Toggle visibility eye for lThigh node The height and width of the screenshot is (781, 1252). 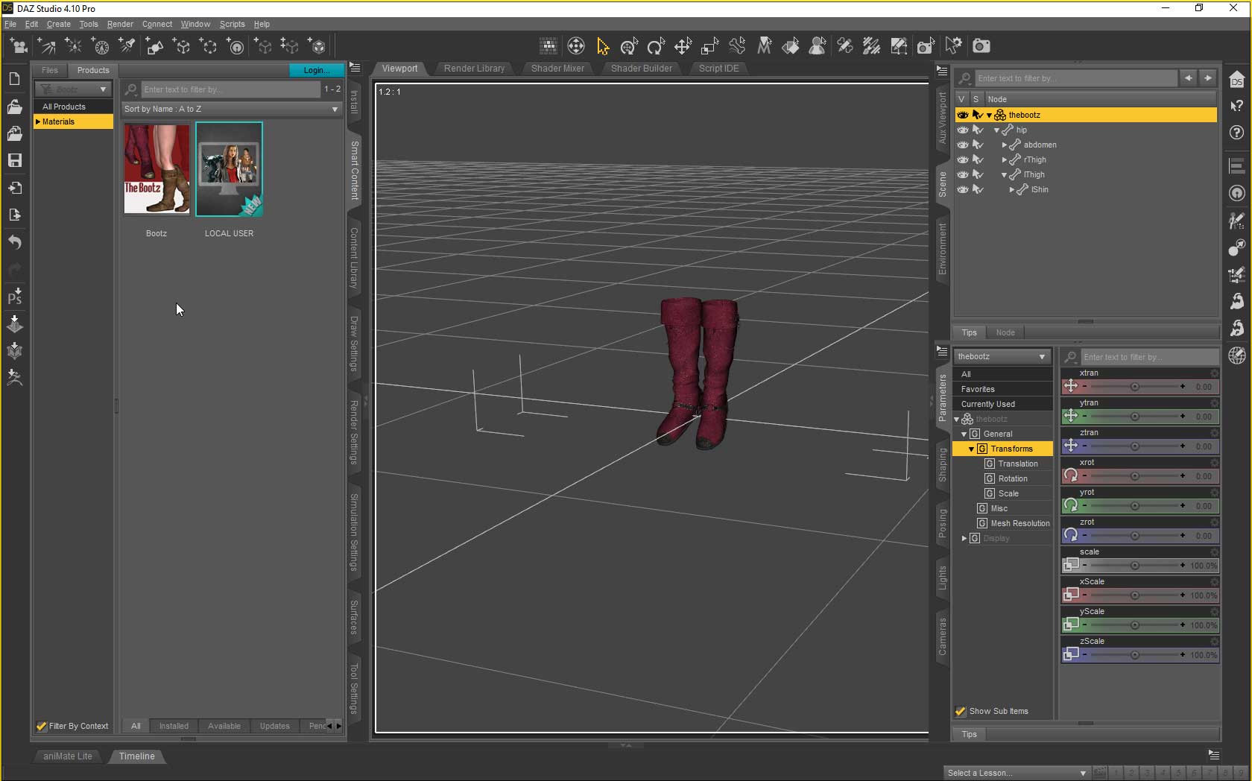(963, 174)
